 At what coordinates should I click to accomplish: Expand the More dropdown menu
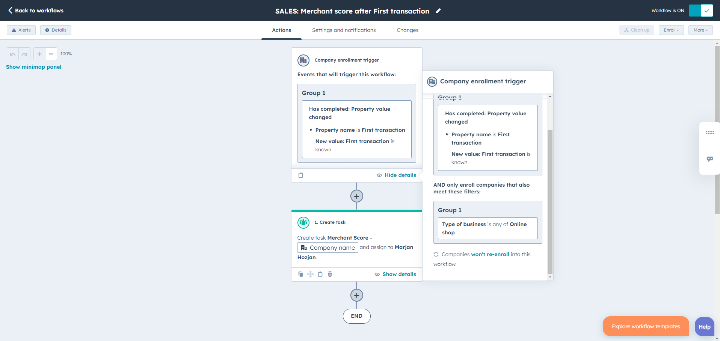(700, 30)
